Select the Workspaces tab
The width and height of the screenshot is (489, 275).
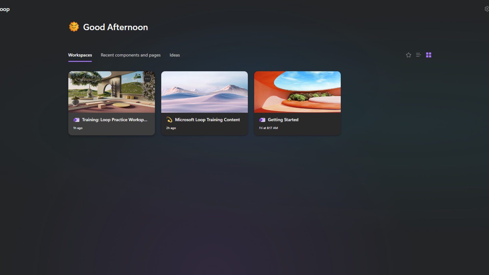pyautogui.click(x=80, y=55)
